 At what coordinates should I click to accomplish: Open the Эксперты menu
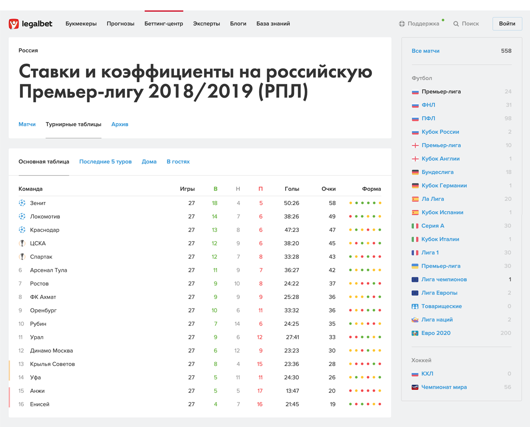(x=206, y=24)
